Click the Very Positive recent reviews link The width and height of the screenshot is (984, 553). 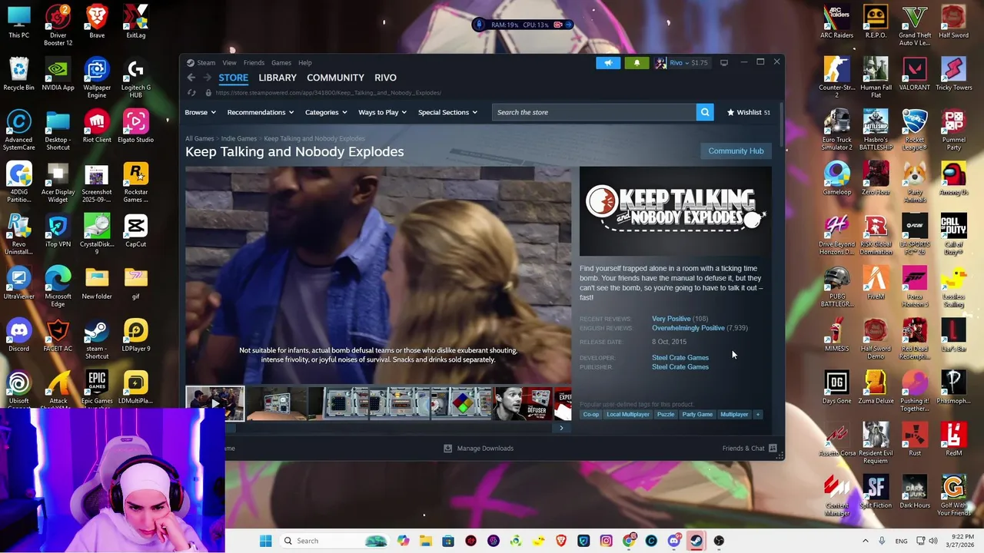[671, 319]
